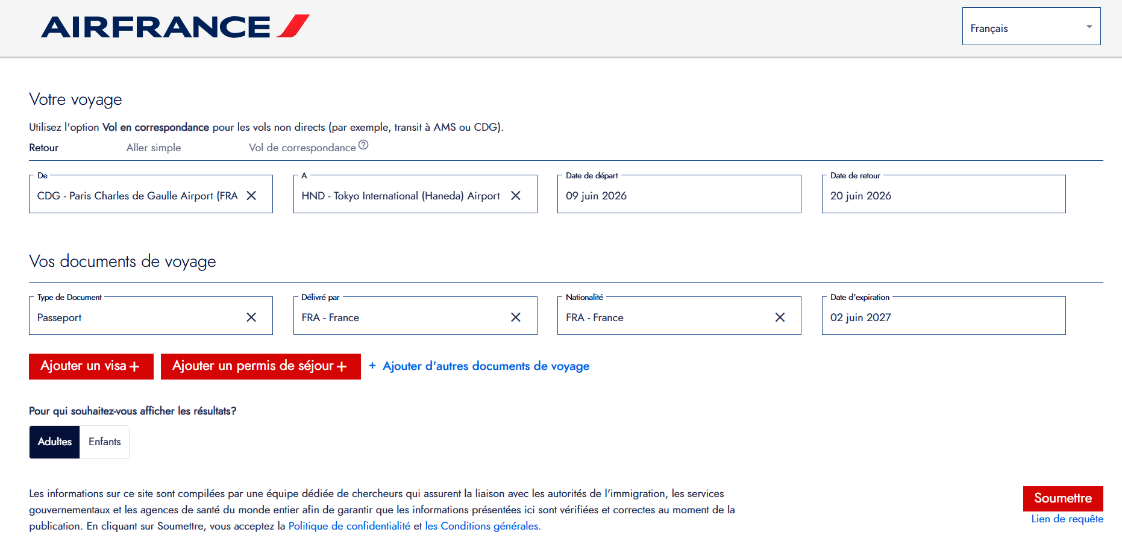Open les Conditions générales link
The width and height of the screenshot is (1122, 541).
[483, 526]
